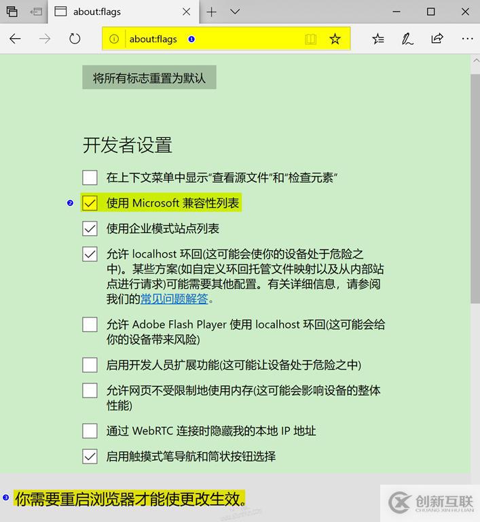Maximize the Edge window
Image resolution: width=480 pixels, height=522 pixels.
(430, 12)
